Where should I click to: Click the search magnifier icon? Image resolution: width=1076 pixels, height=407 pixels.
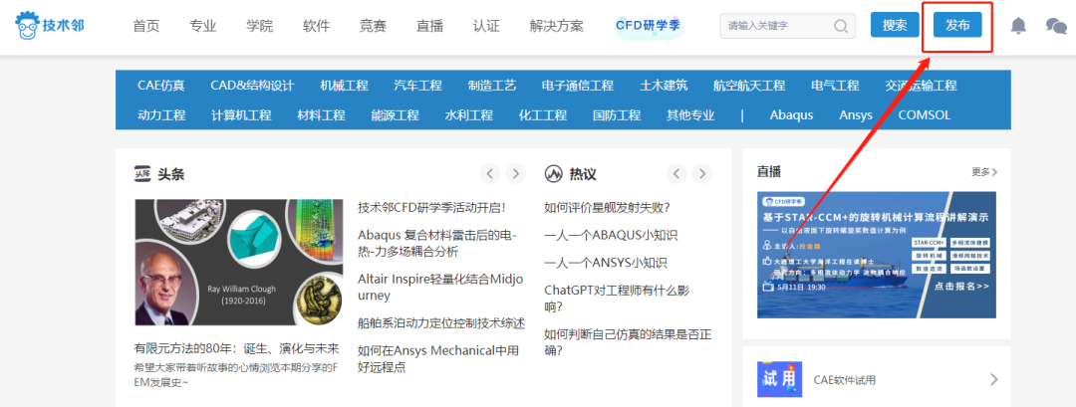pyautogui.click(x=840, y=26)
